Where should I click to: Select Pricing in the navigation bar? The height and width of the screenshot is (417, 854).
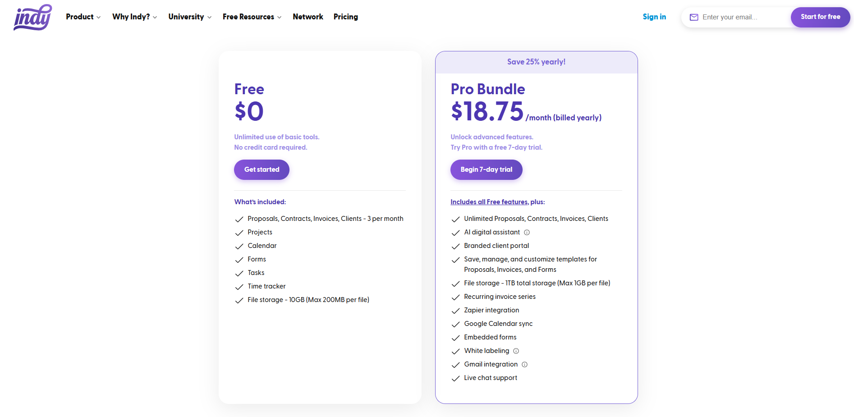[345, 17]
